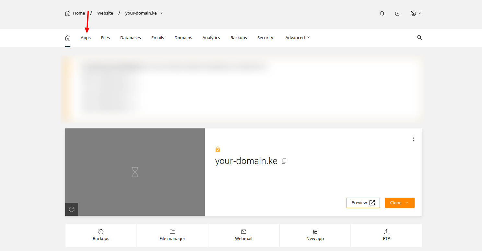Image resolution: width=482 pixels, height=251 pixels.
Task: Click the home icon tab in navigation bar
Action: point(68,38)
